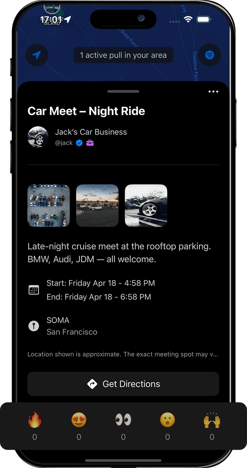Open the three-dot more options menu

coord(213,92)
